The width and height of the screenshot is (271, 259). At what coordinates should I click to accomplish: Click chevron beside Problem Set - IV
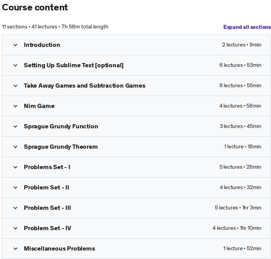15,228
